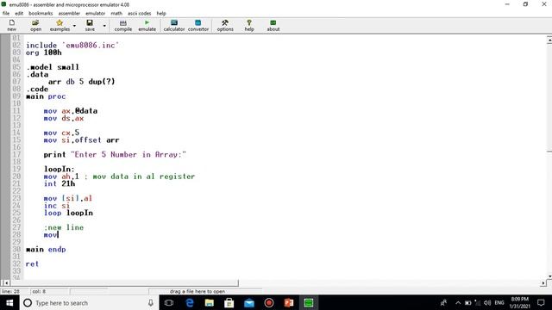Compile the code with the compile icon
The height and width of the screenshot is (310, 552).
(x=122, y=25)
